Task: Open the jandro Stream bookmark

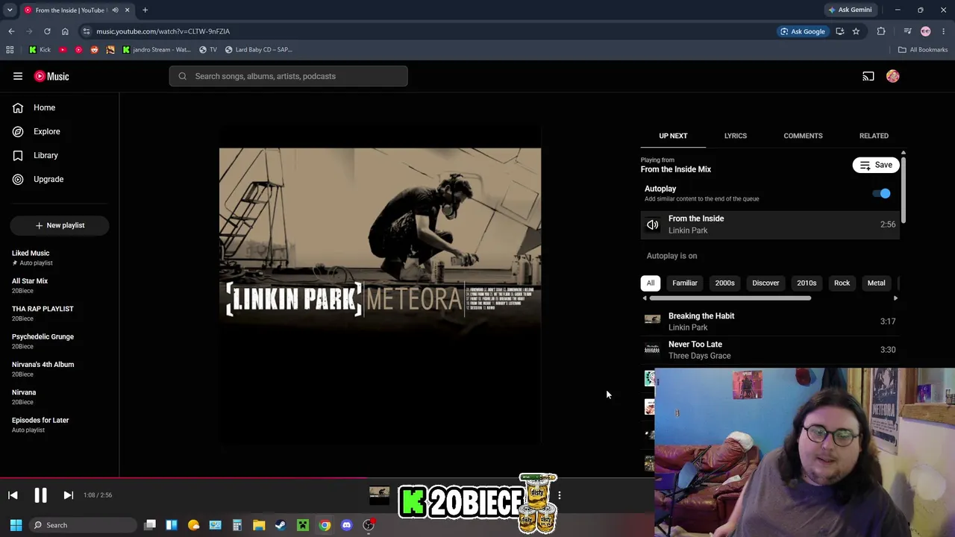Action: [x=156, y=50]
